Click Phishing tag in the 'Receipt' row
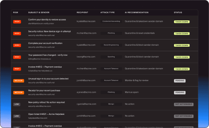This screenshot has width=209, height=128. [111, 92]
